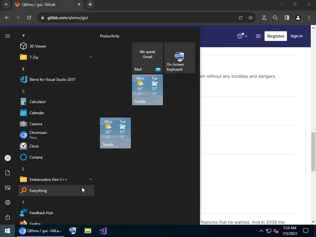Click the scrollbar up arrow

(313, 27)
